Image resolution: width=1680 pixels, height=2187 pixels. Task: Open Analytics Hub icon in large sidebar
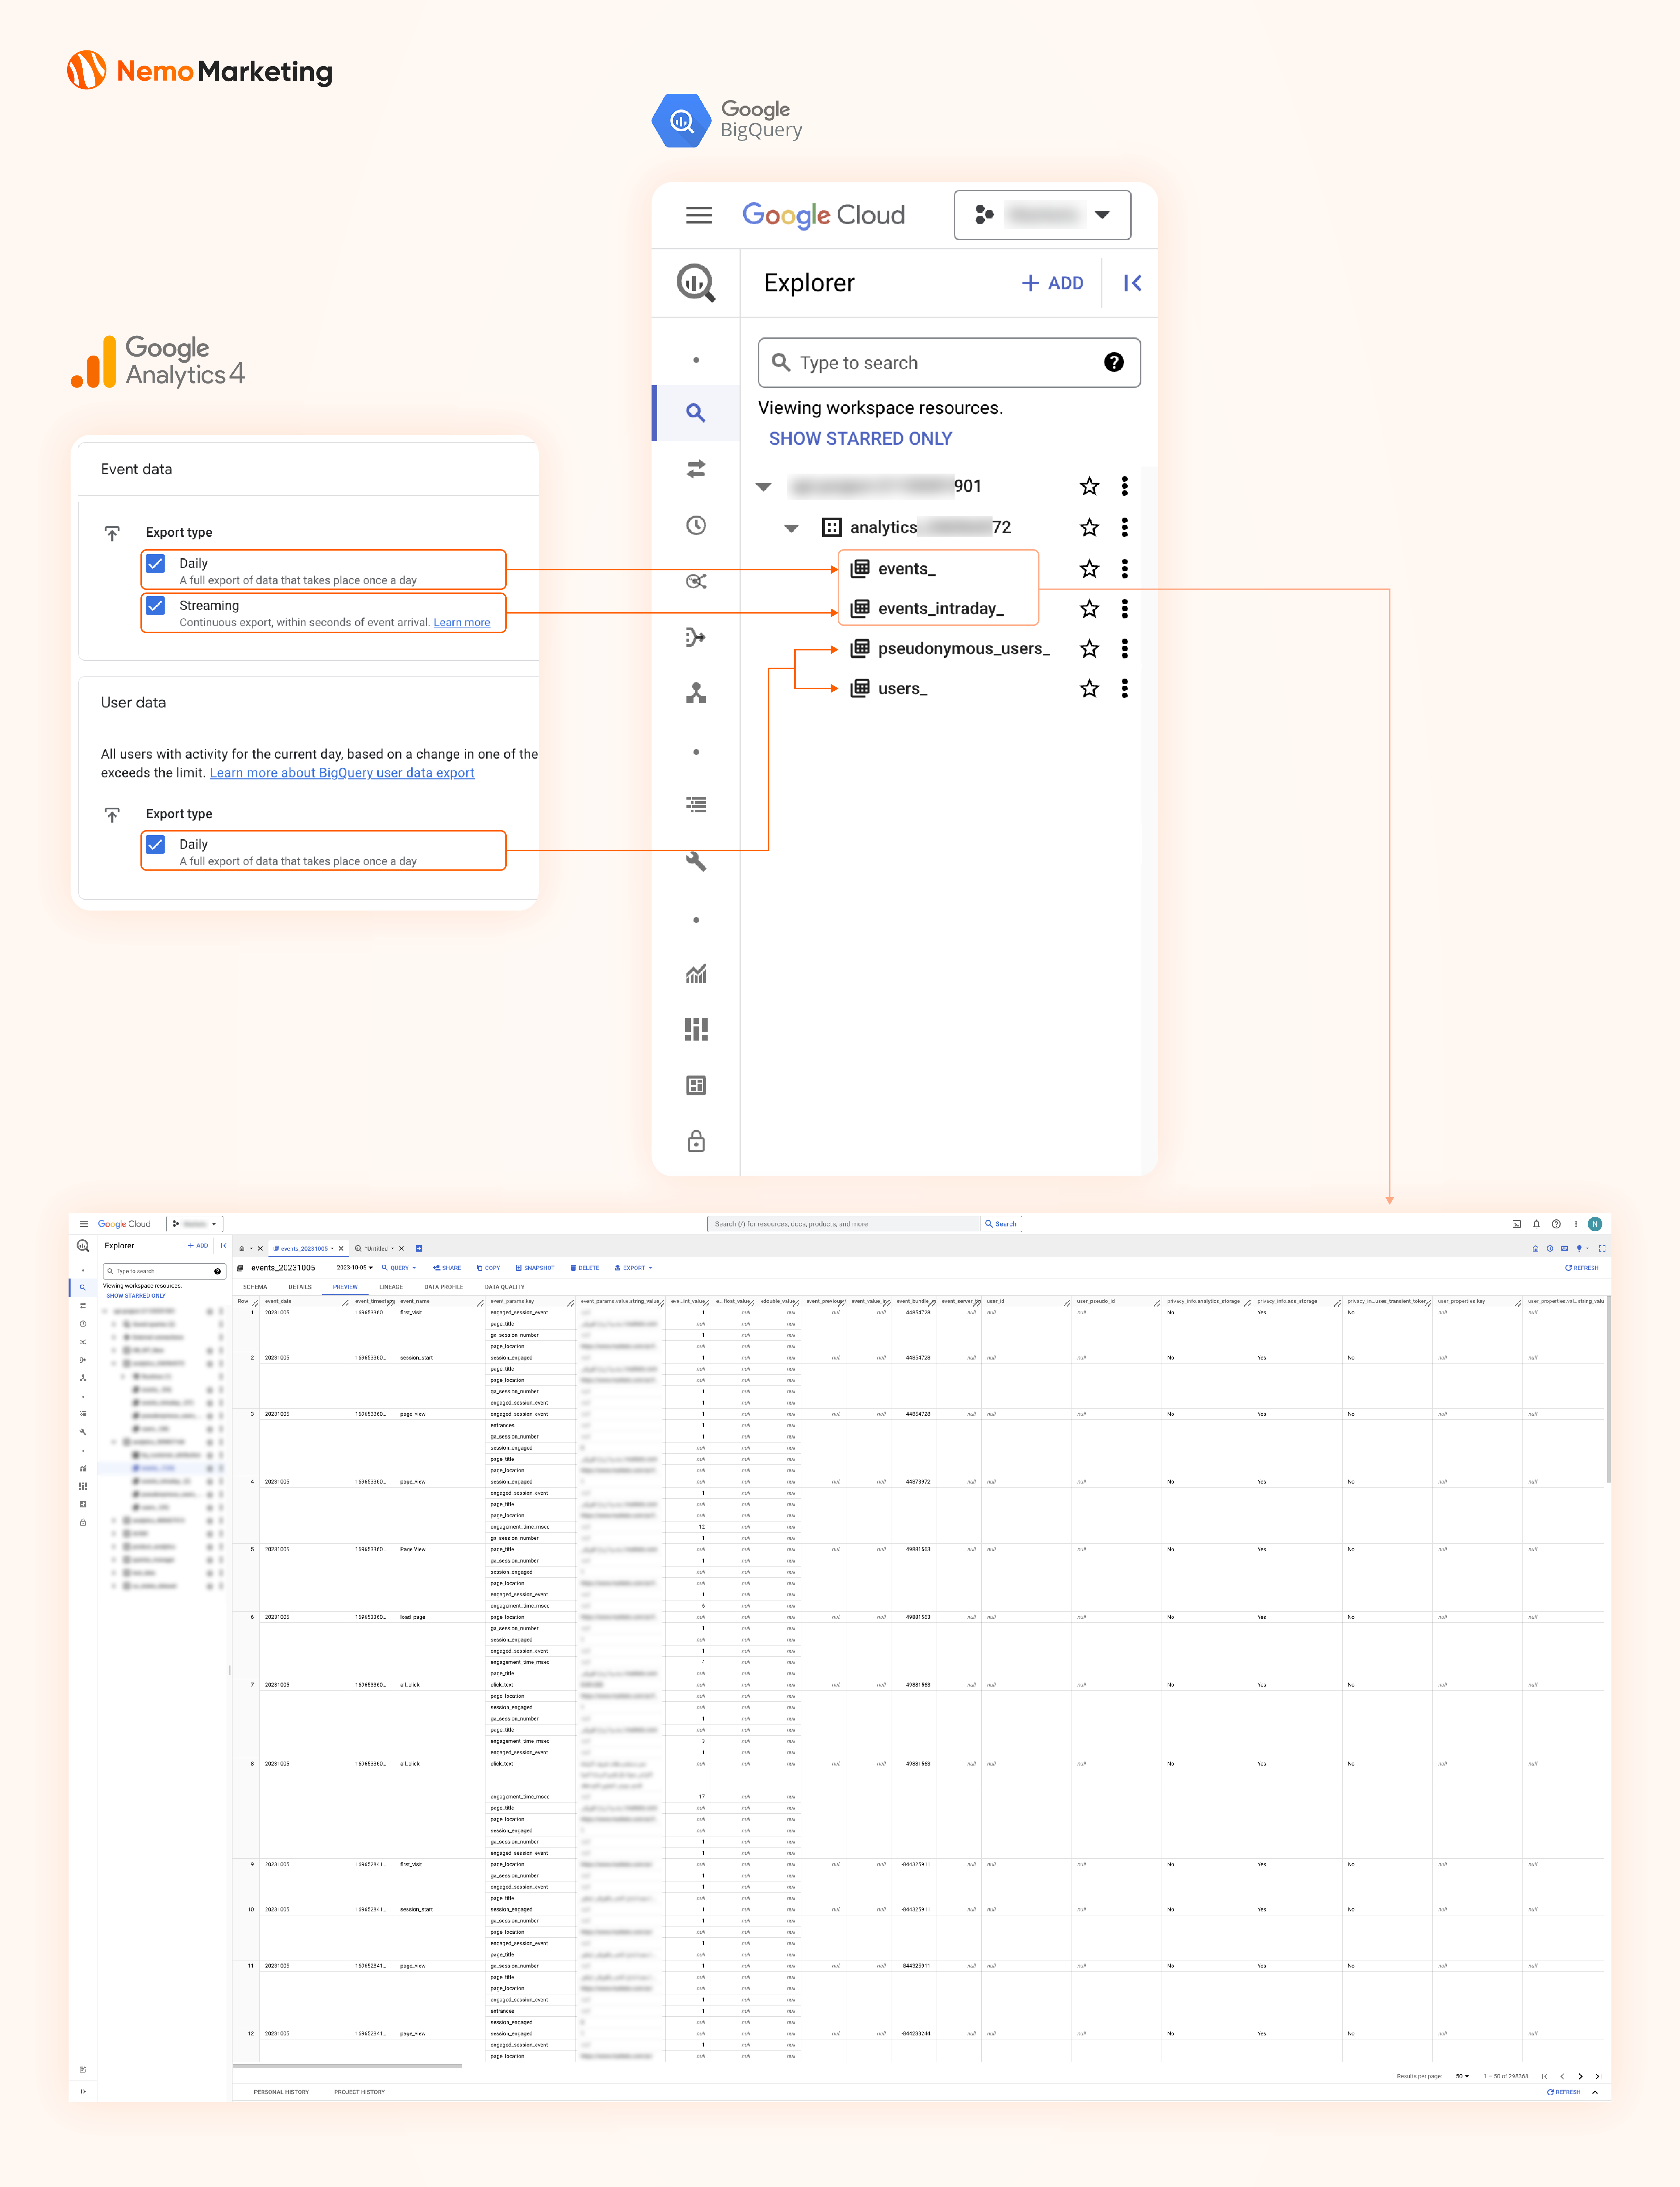696,581
